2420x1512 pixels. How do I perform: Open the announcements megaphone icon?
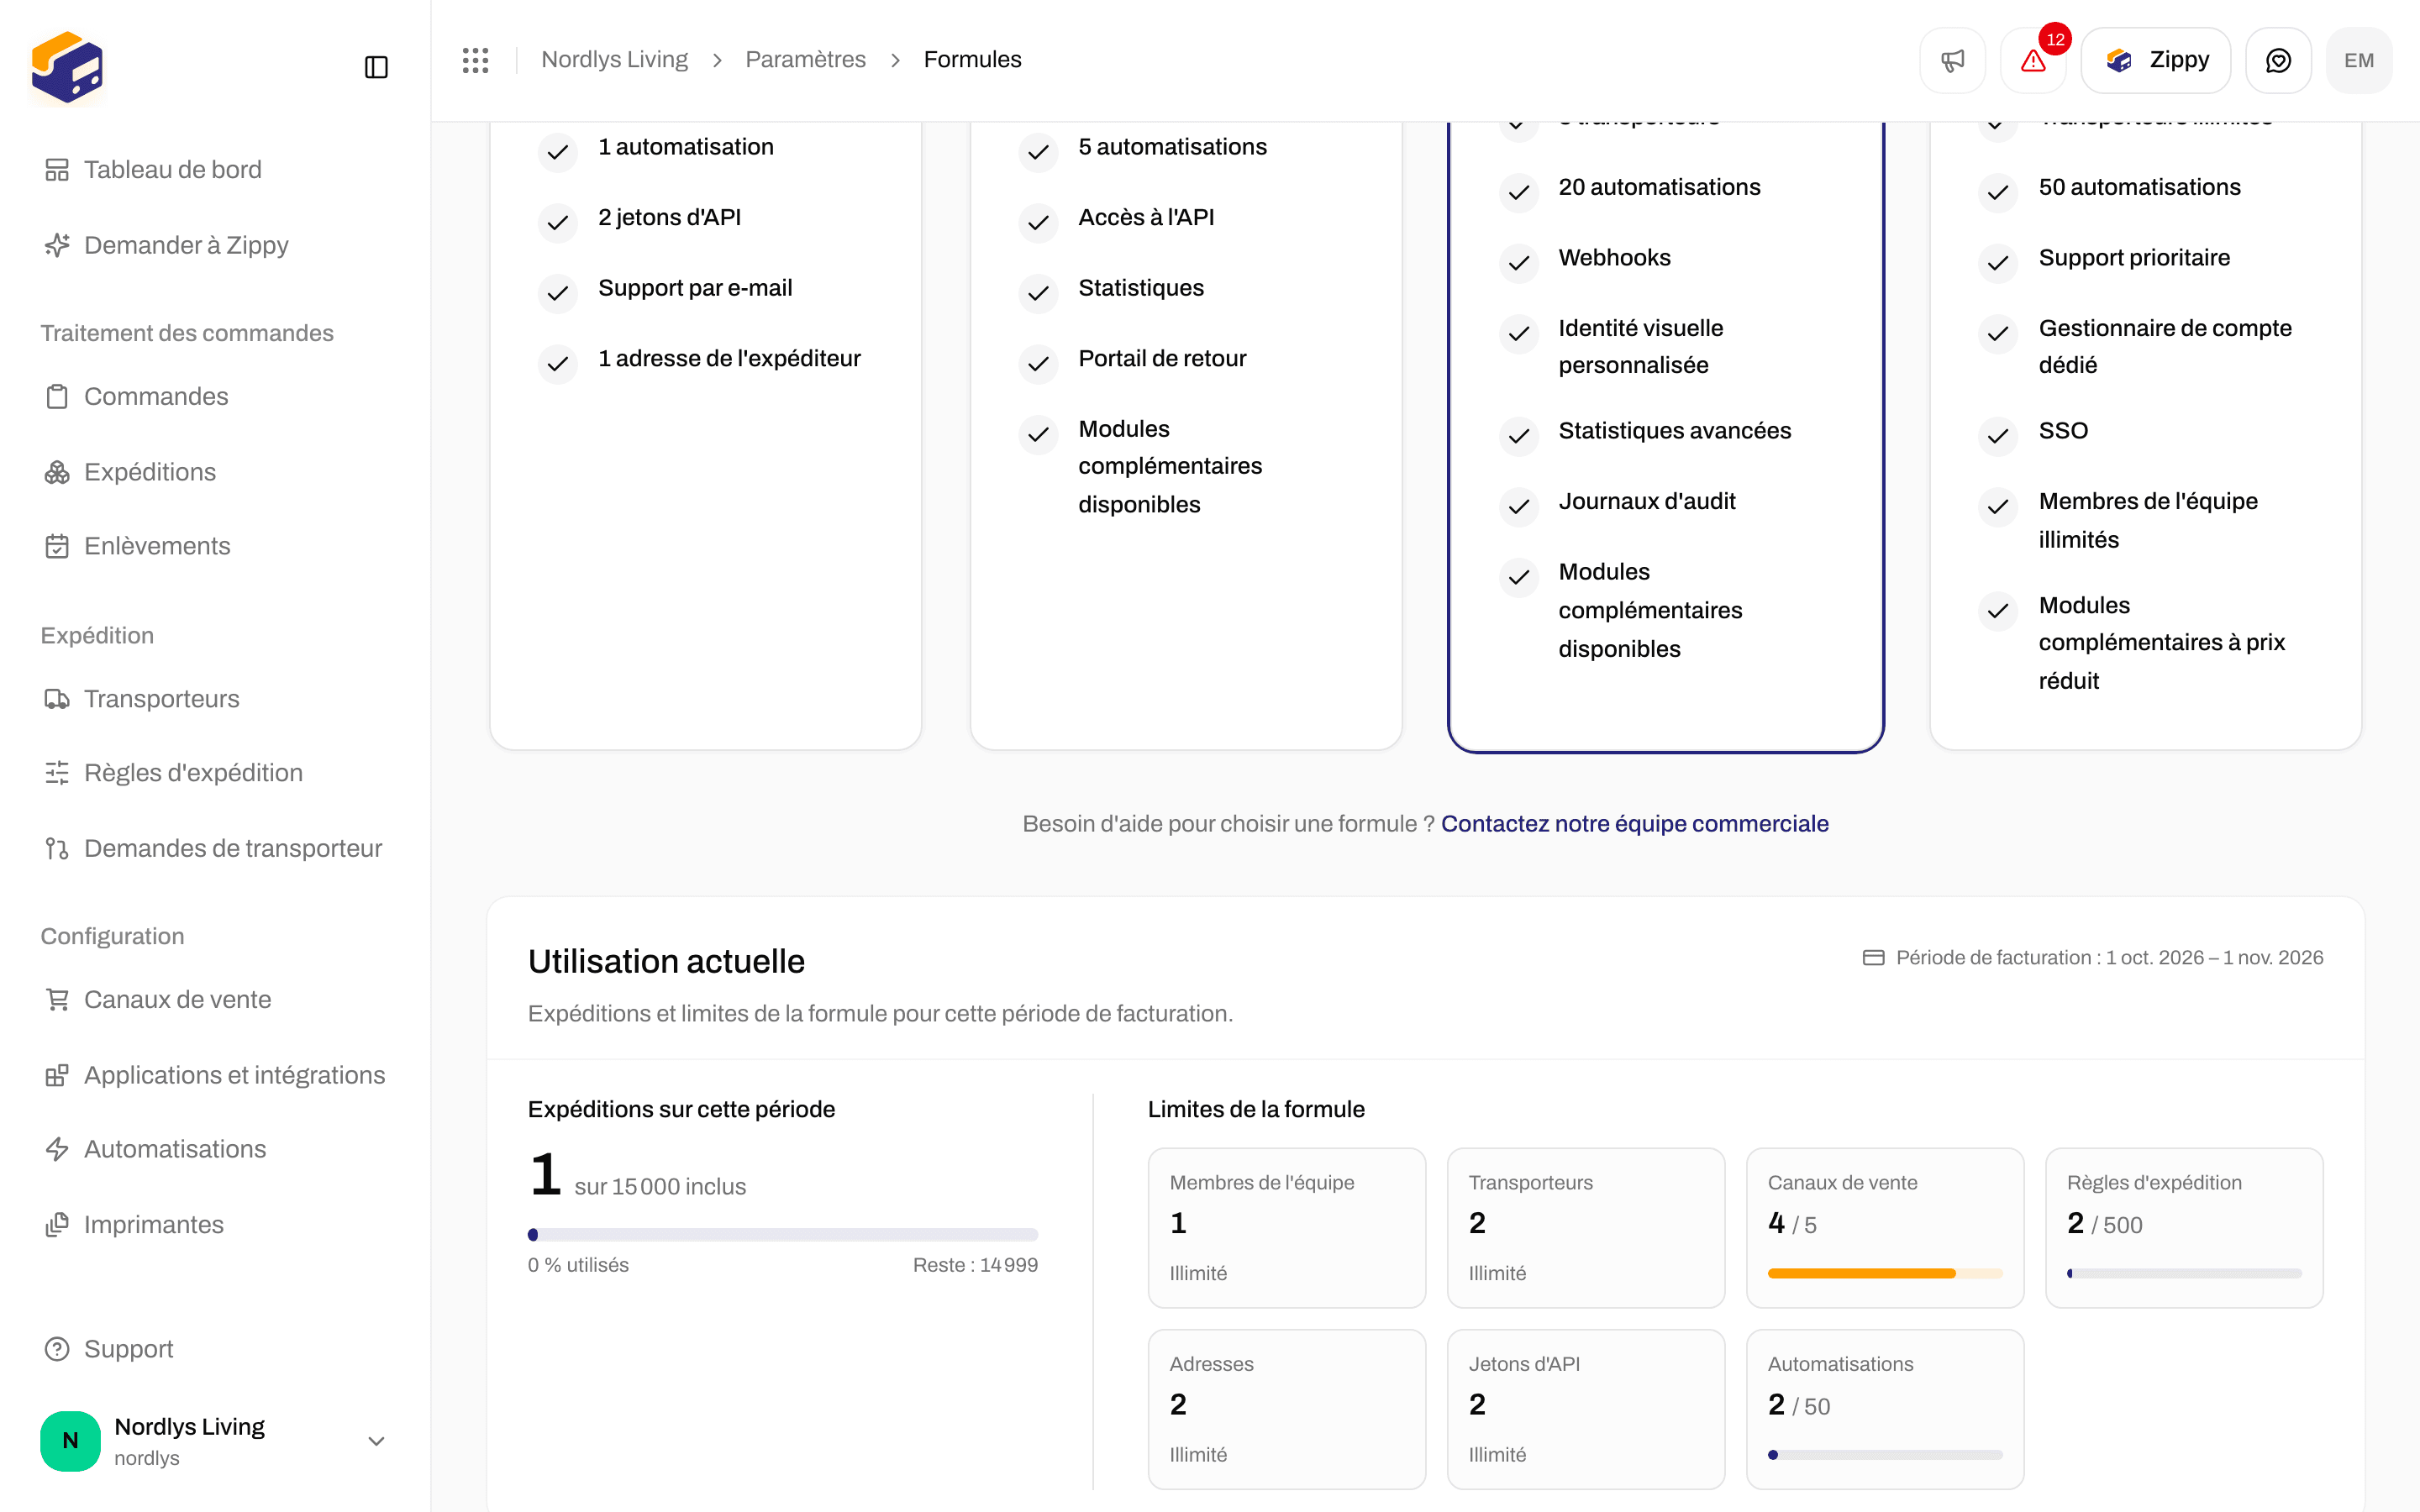pyautogui.click(x=1952, y=60)
